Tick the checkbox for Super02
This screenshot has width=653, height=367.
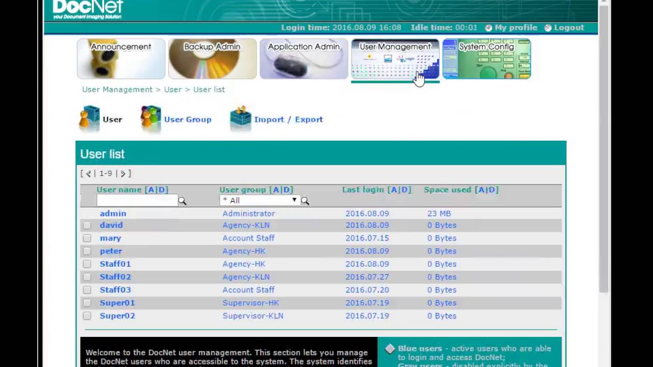[87, 316]
